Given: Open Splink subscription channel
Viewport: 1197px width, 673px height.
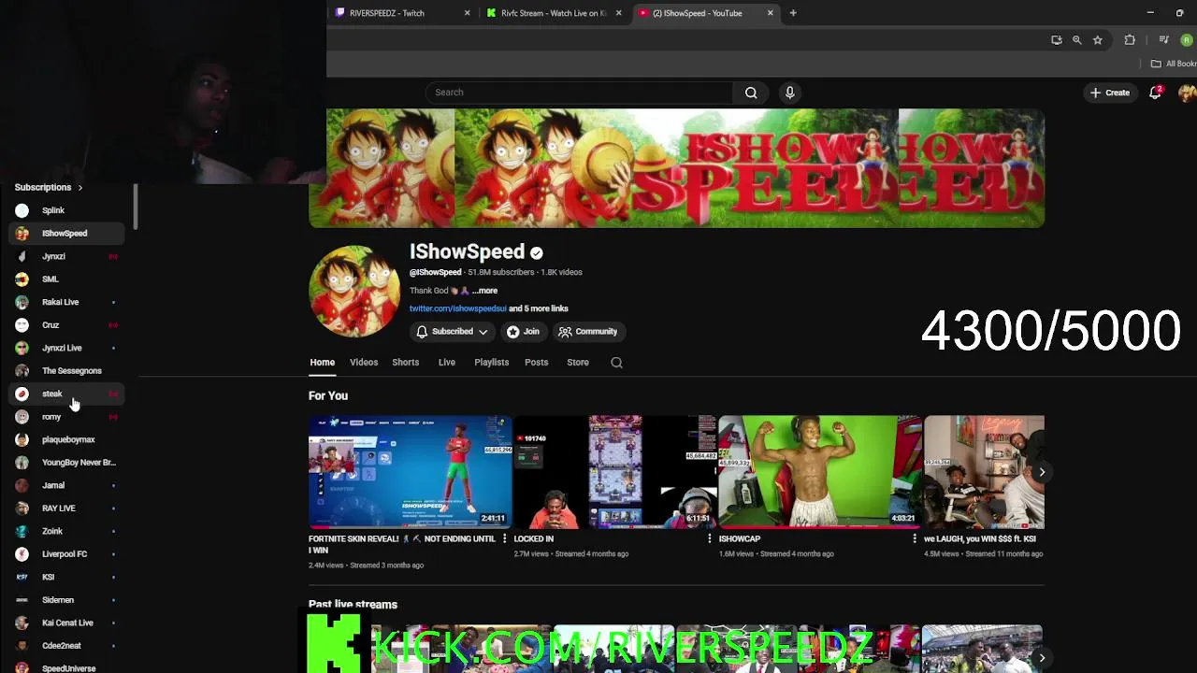Looking at the screenshot, I should pyautogui.click(x=65, y=211).
